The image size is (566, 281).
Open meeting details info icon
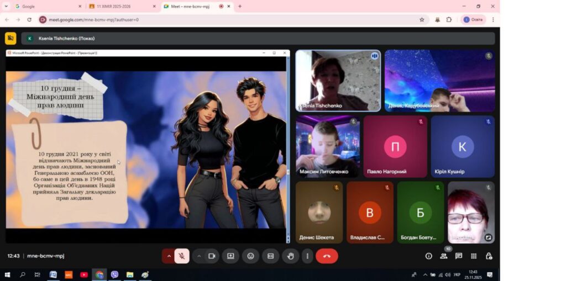click(x=428, y=256)
